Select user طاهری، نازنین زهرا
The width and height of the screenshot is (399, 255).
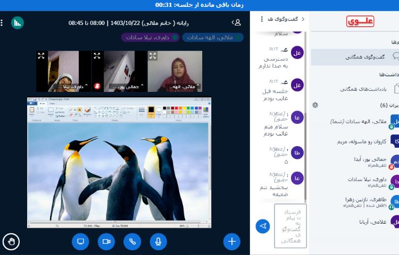click(x=356, y=202)
